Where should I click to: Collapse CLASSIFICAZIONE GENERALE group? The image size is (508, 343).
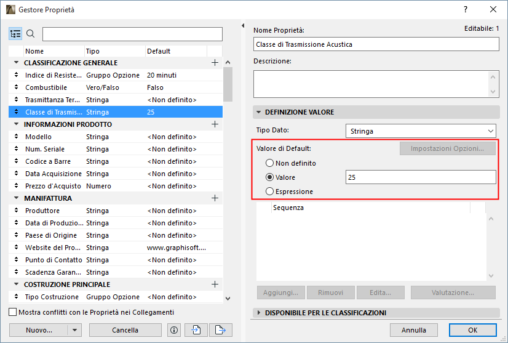[16, 62]
